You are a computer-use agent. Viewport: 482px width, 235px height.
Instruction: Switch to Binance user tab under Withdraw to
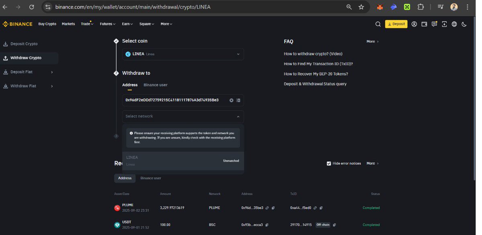point(155,85)
